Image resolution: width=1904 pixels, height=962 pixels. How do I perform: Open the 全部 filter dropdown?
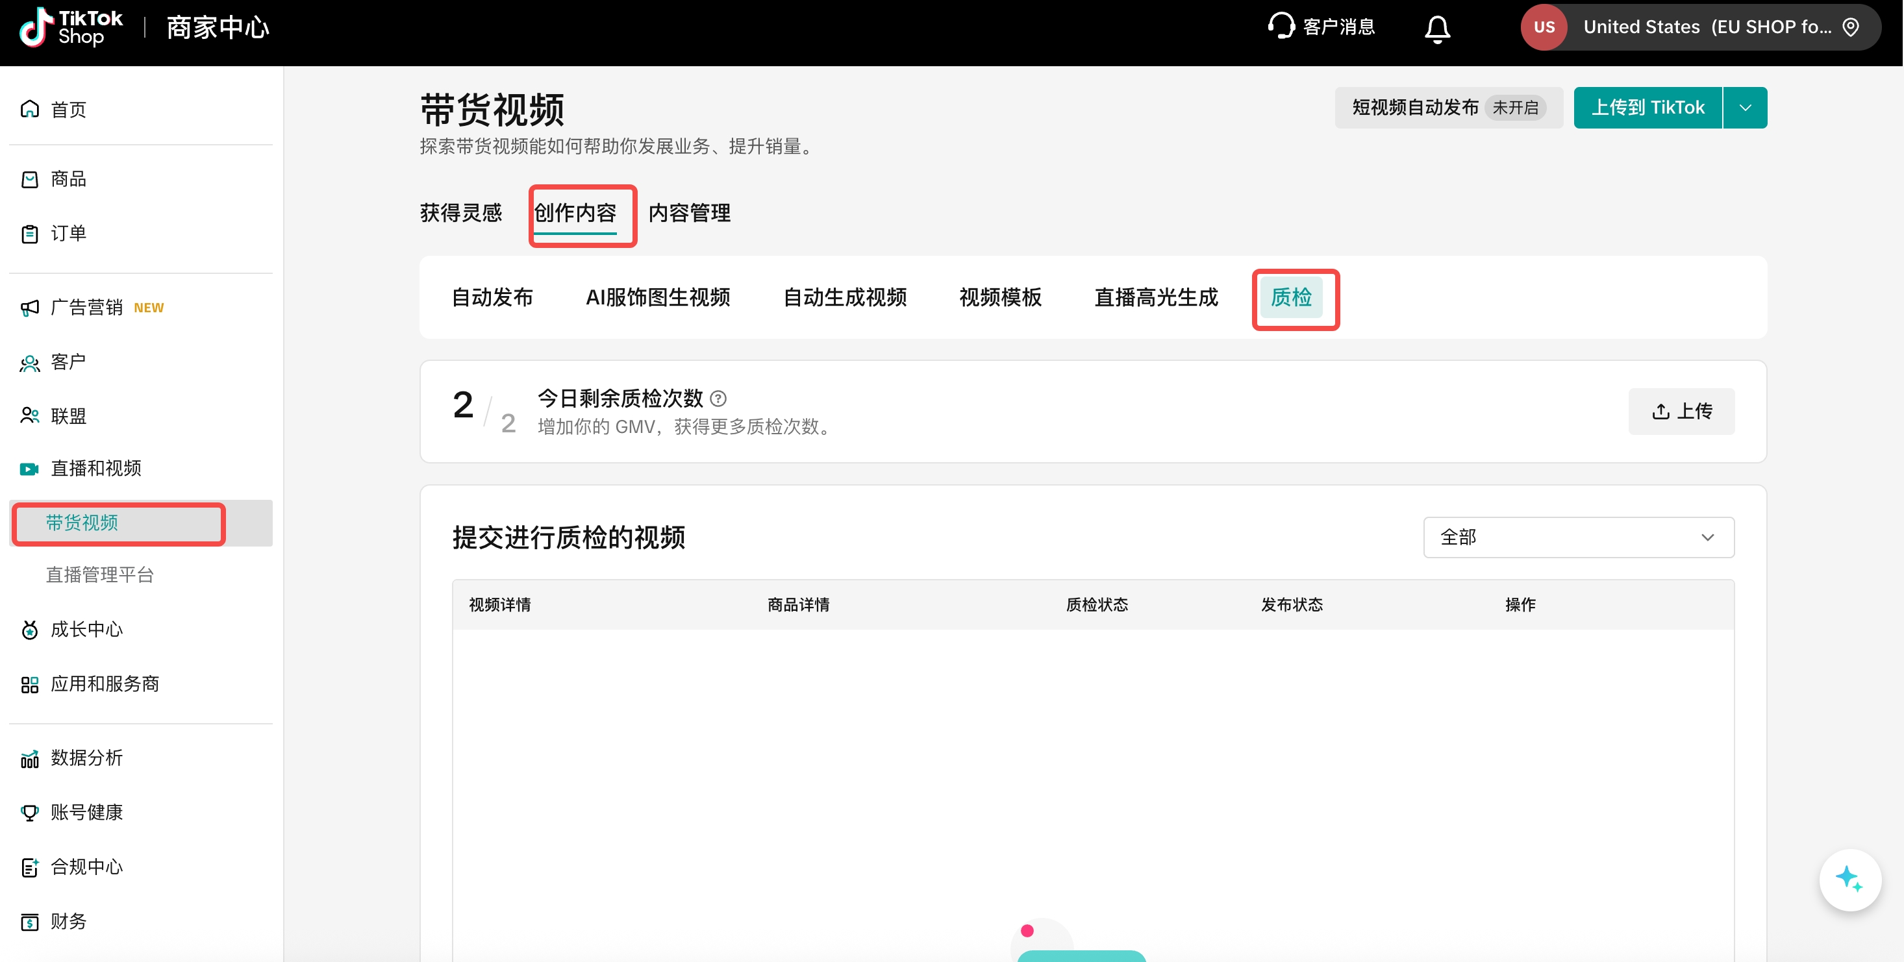(1577, 537)
